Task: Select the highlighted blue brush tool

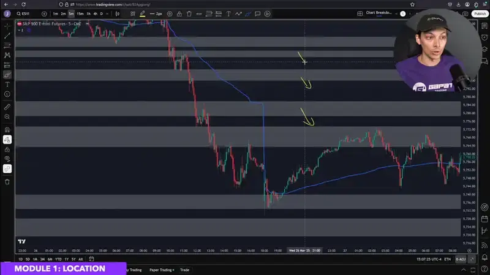Action: click(248, 13)
